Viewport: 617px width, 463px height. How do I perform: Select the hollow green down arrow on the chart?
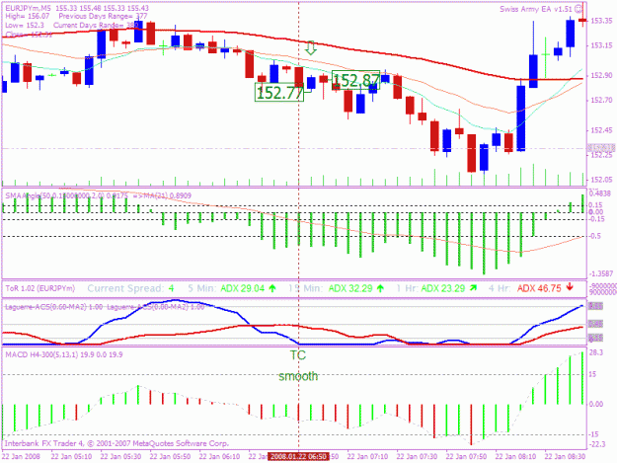(311, 47)
